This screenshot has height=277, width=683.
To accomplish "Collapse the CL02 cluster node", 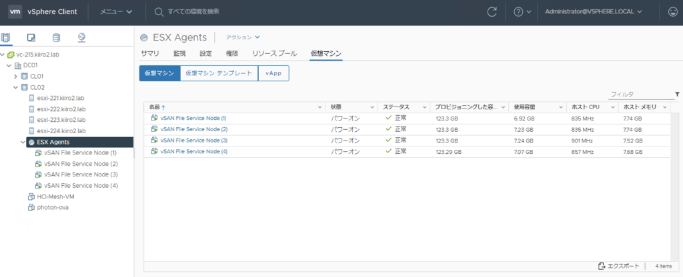I will coord(16,87).
